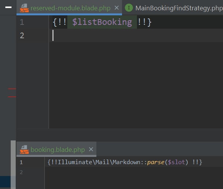Click the green interface icon on MainBookingFindStrategy tab
This screenshot has width=223, height=189.
click(129, 8)
